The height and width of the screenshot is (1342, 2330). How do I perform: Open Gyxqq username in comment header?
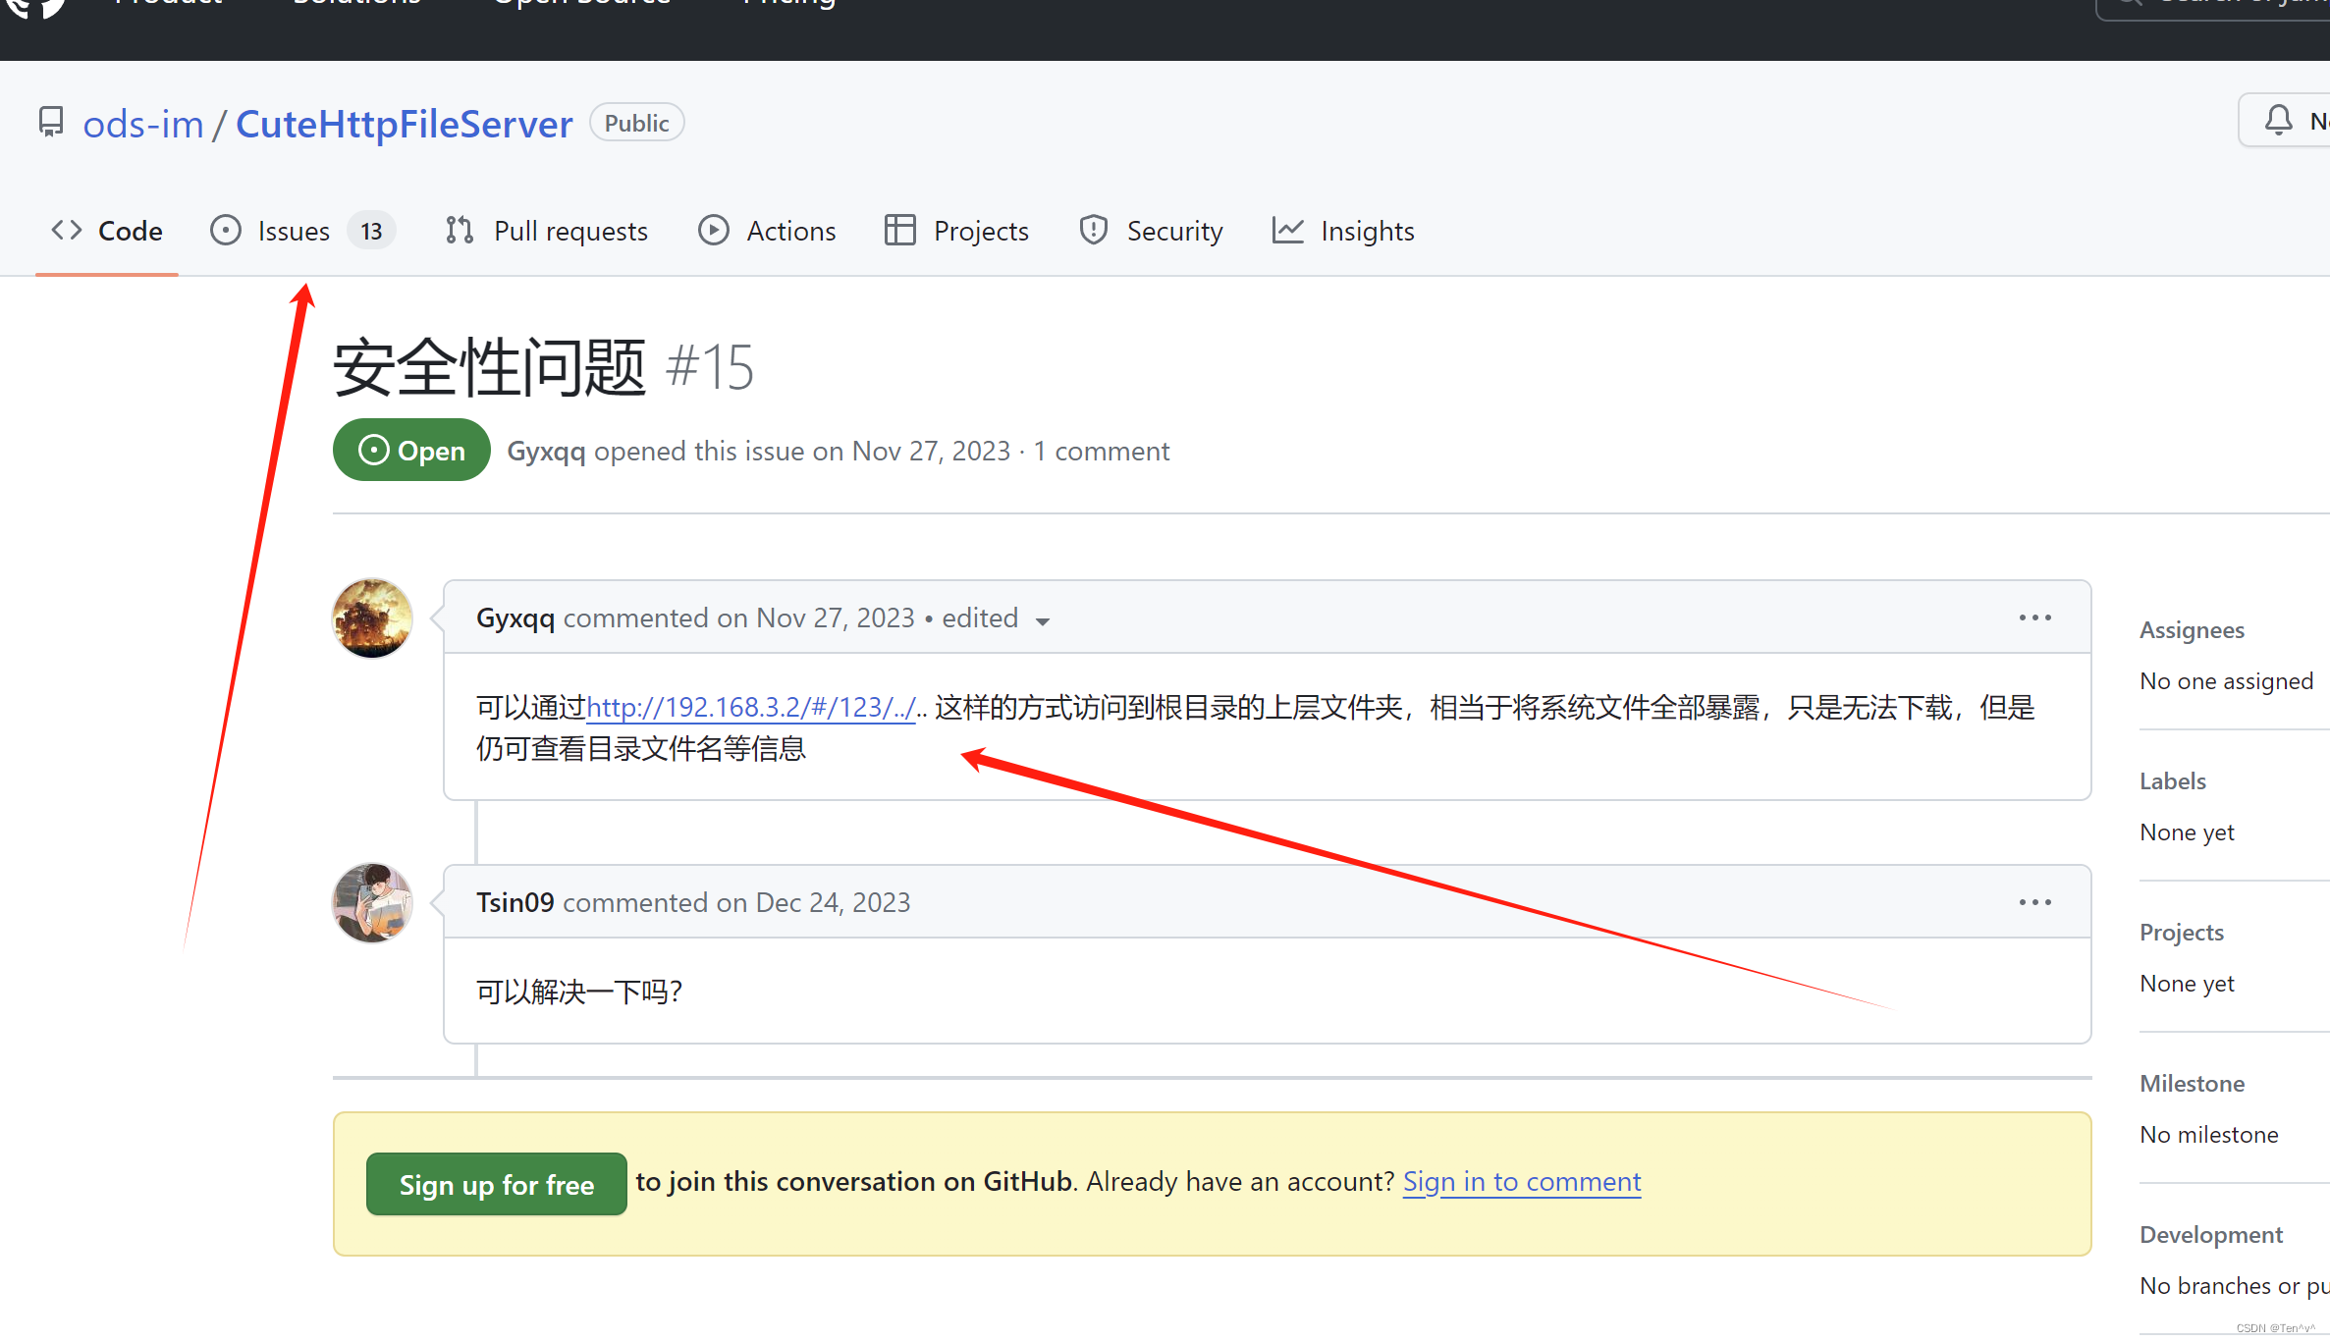tap(515, 618)
